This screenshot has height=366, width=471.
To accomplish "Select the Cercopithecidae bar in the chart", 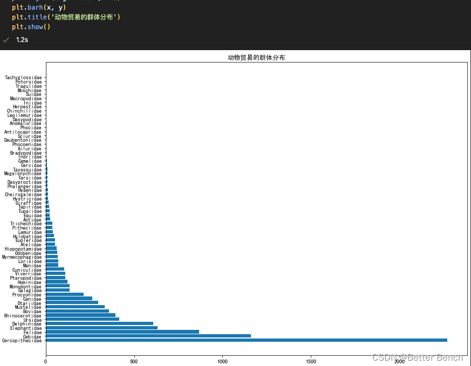I will point(247,340).
